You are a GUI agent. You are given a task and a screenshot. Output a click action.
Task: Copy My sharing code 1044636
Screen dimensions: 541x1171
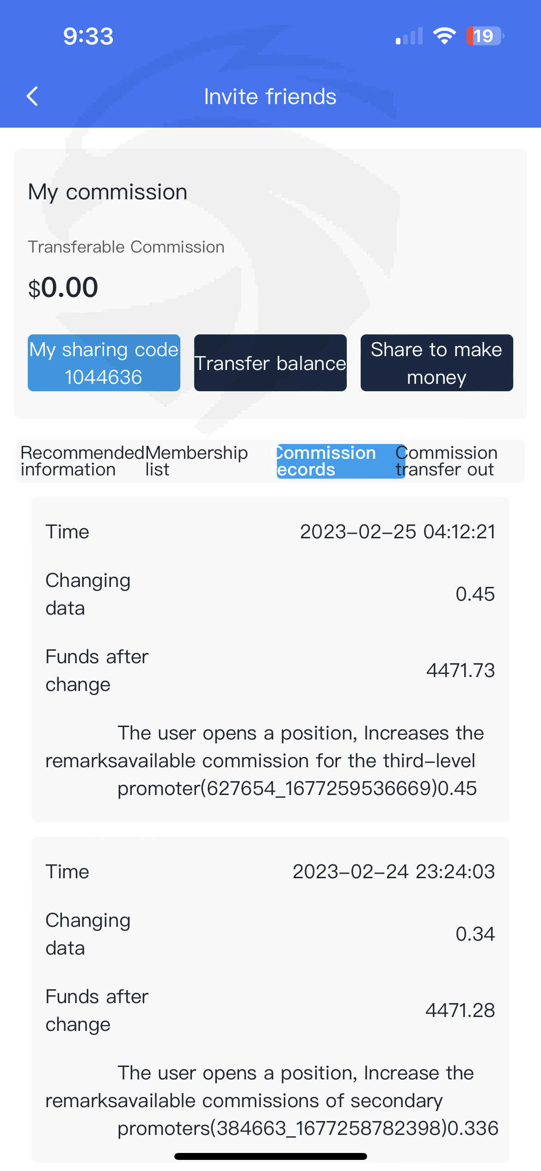click(104, 363)
